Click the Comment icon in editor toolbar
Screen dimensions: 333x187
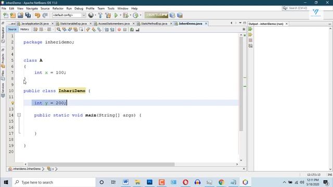coord(132,30)
